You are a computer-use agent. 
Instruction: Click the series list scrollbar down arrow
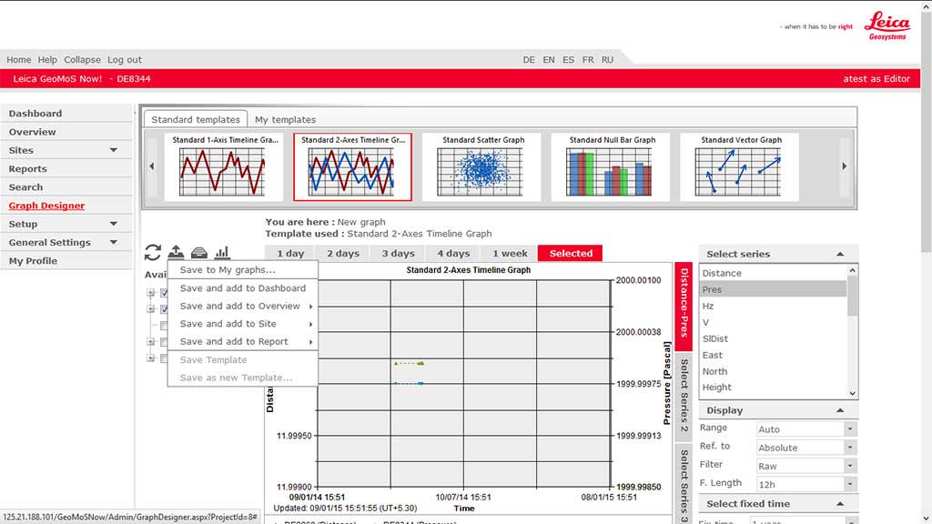[x=852, y=393]
